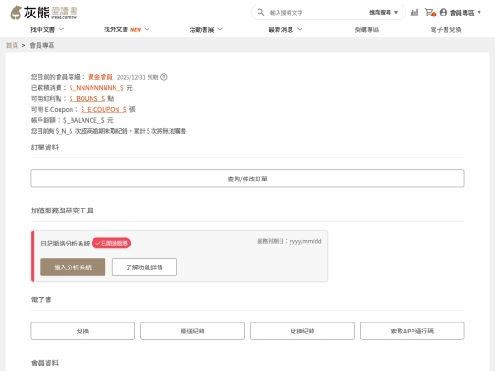Click the 已開通服務 status badge
Viewport: 495px width, 371px height.
pyautogui.click(x=112, y=243)
